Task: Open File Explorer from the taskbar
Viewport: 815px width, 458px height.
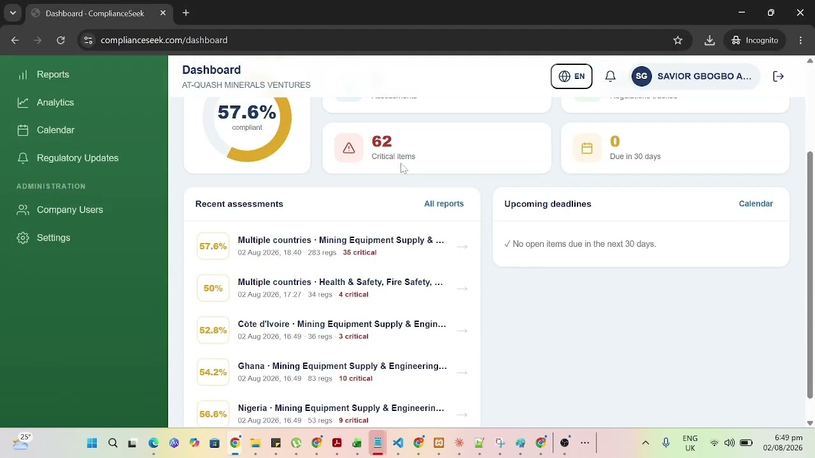Action: [255, 443]
